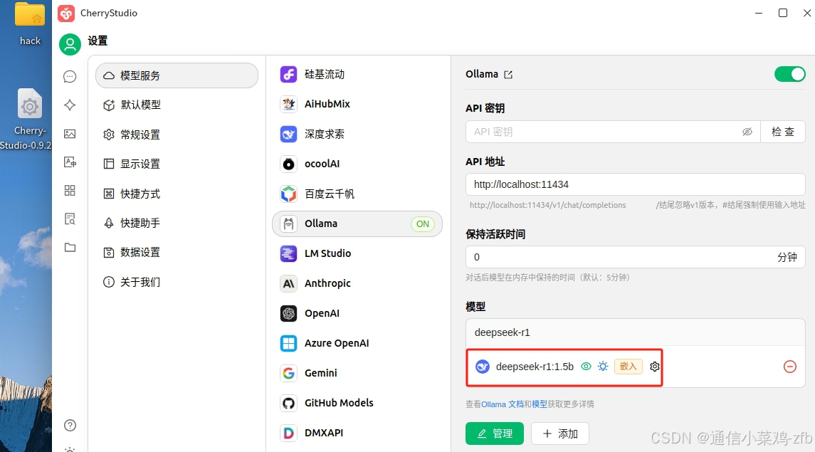Open the help question mark icon

pyautogui.click(x=70, y=426)
